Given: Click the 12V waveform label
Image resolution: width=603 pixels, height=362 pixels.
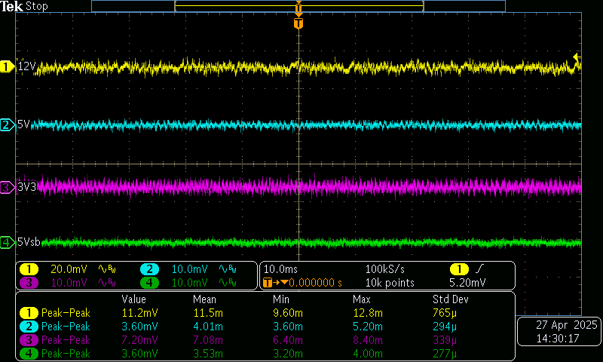Looking at the screenshot, I should (26, 66).
